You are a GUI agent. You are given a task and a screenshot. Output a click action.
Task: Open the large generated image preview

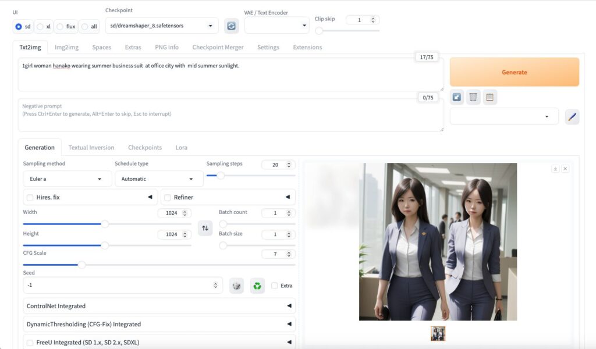click(438, 242)
